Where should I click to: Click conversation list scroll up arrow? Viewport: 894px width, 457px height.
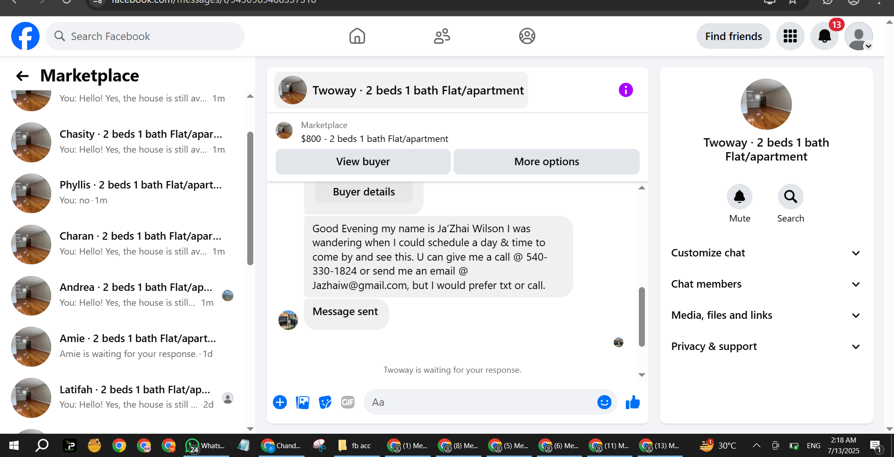pos(250,96)
